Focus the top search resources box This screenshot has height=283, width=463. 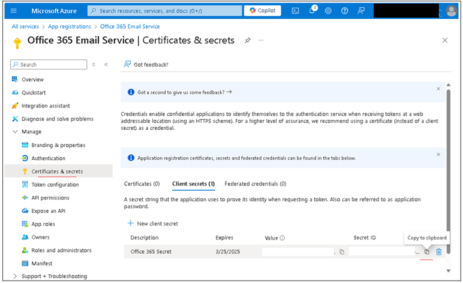click(165, 11)
